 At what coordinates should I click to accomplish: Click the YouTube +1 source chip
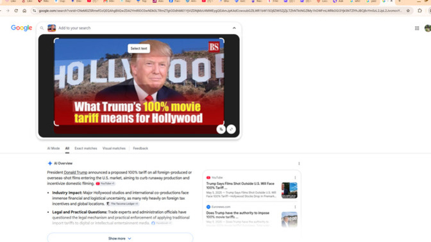tap(106, 184)
